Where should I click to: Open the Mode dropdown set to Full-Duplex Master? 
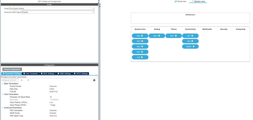click(x=52, y=8)
